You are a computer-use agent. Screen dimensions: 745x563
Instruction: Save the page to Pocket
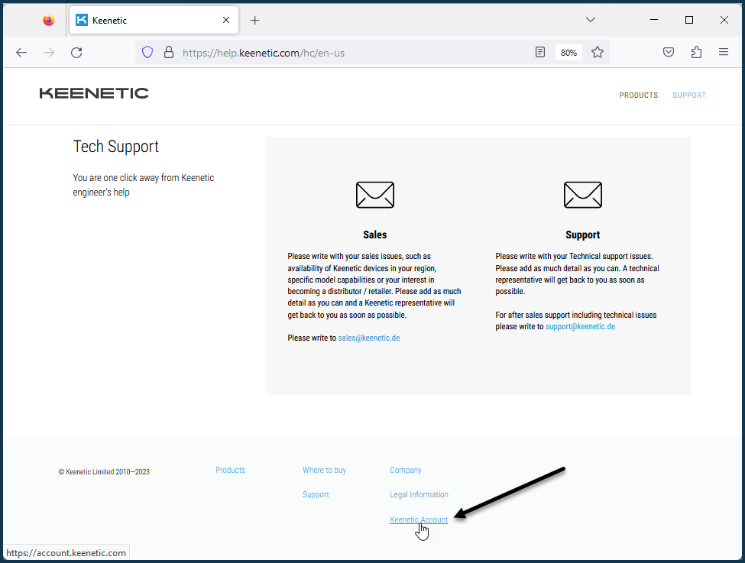click(669, 52)
